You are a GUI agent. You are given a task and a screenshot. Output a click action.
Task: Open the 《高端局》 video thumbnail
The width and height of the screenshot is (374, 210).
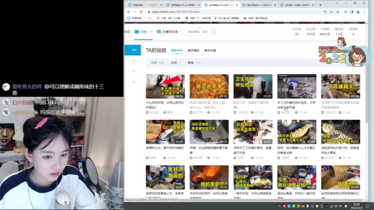(x=340, y=86)
